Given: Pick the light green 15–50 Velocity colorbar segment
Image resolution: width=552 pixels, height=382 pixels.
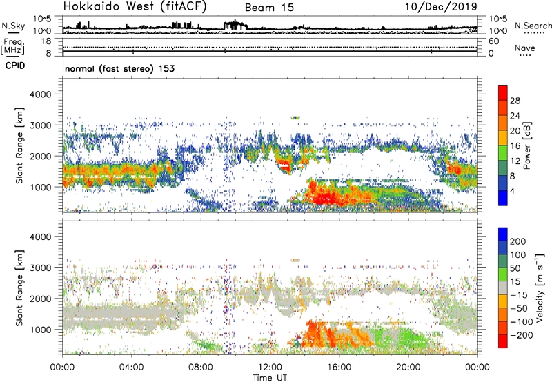Looking at the screenshot, I should point(503,274).
